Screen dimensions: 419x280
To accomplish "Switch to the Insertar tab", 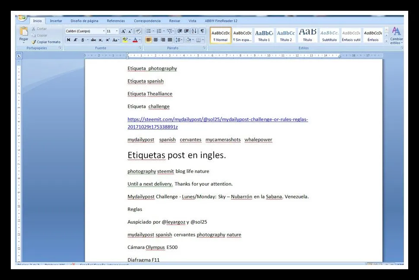I will 56,21.
